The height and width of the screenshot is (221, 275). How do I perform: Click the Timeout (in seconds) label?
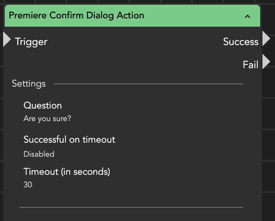point(67,172)
